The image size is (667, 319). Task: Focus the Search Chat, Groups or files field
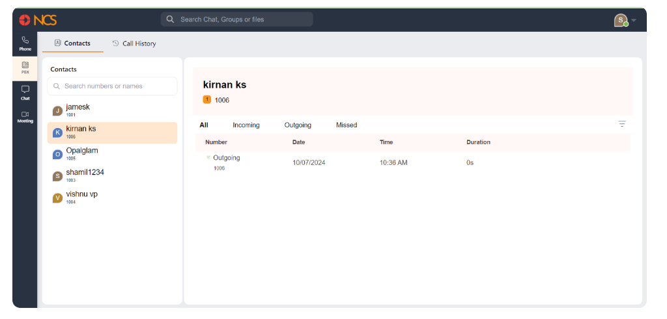click(237, 19)
